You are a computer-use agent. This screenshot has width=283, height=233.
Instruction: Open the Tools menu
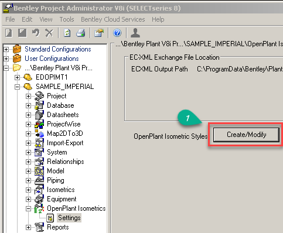(x=67, y=19)
